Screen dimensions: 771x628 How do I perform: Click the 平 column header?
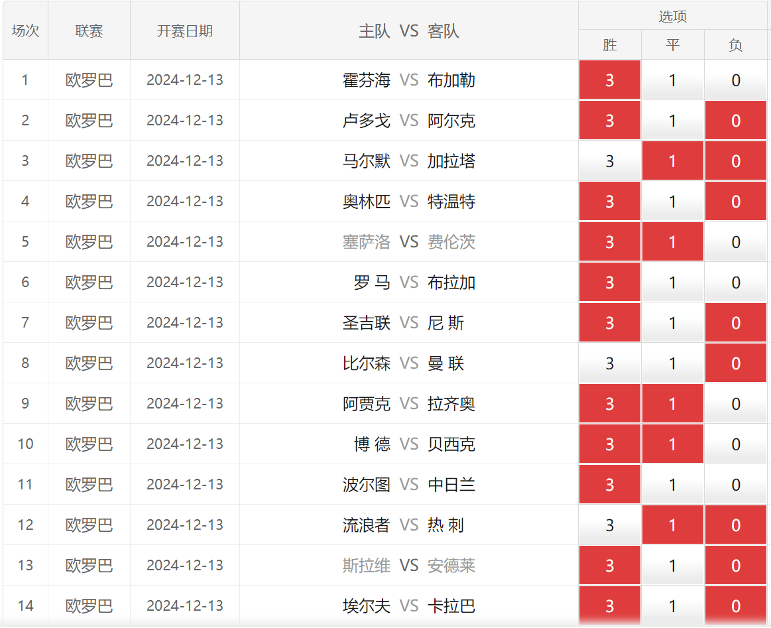coord(673,44)
